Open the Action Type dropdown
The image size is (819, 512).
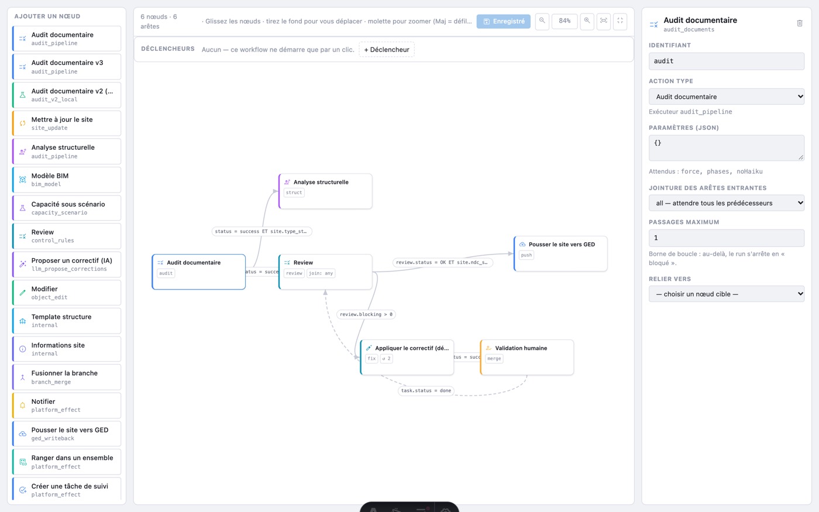727,97
